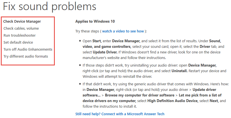Click the bold High Definition Audio Device text
The height and width of the screenshot is (118, 231).
pyautogui.click(x=173, y=101)
